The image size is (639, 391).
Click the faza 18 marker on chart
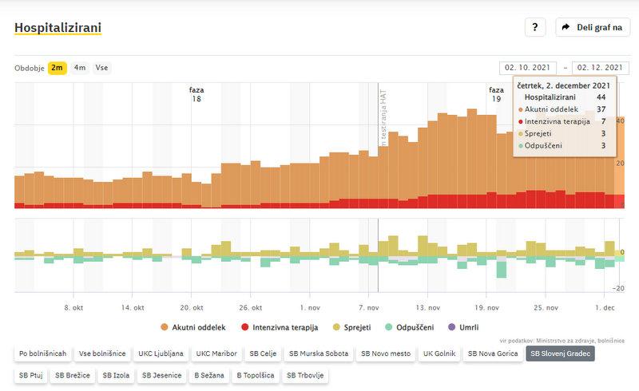(196, 94)
